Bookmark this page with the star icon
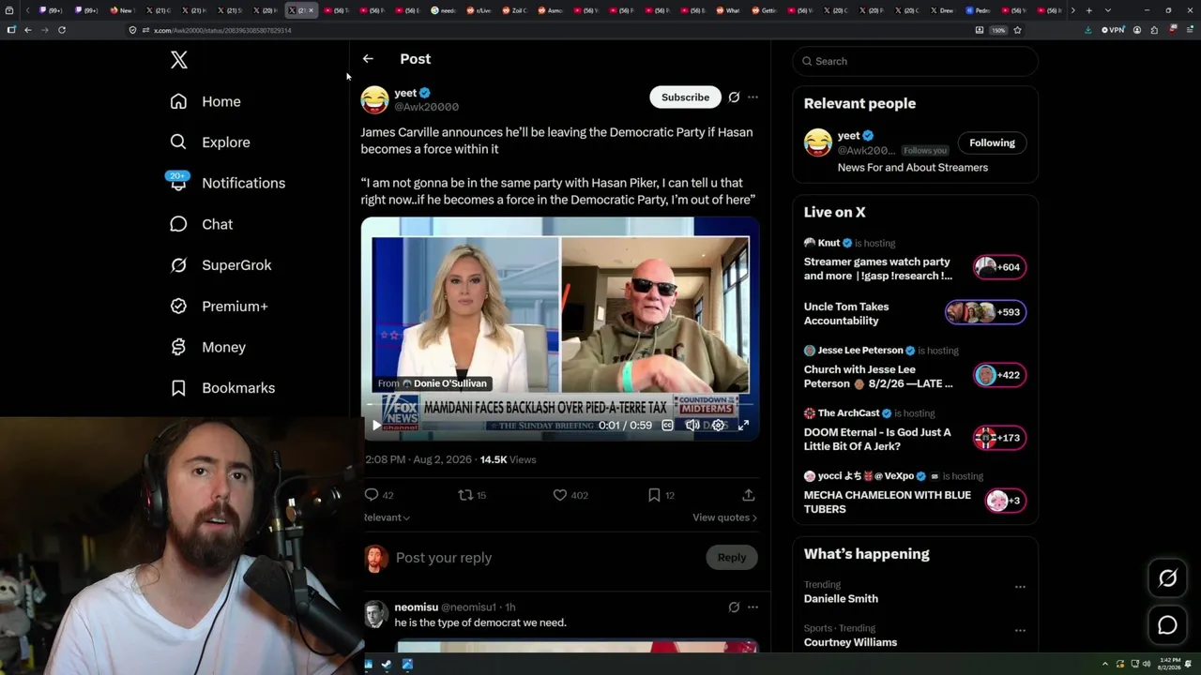 1017,30
